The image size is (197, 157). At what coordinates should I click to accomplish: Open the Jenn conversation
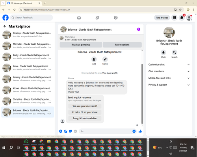[28, 68]
